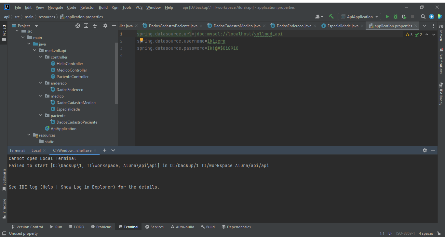Close the powershell.exe terminal tab
445x237 pixels.
[95, 151]
